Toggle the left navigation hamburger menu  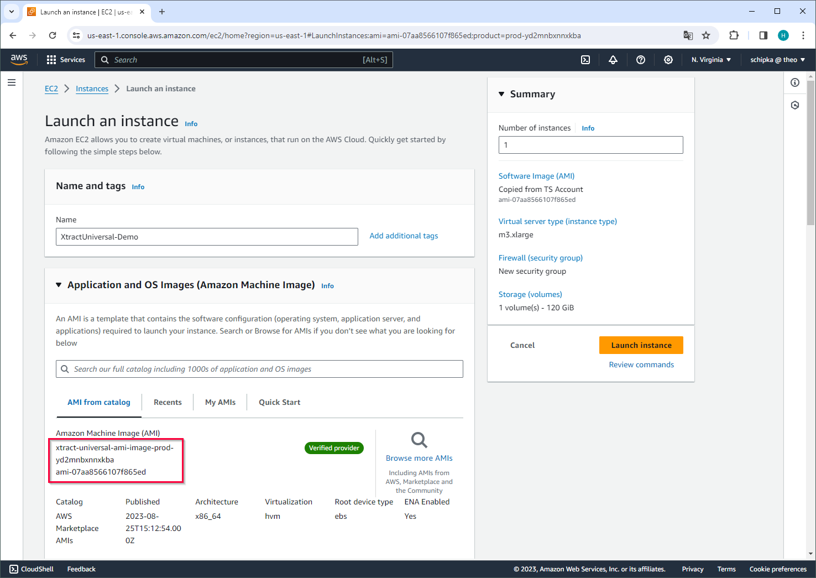pos(12,82)
